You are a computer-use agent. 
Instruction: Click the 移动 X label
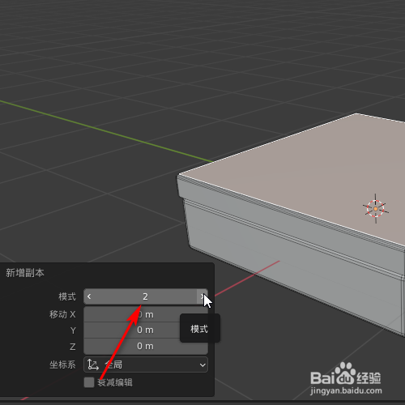62,314
